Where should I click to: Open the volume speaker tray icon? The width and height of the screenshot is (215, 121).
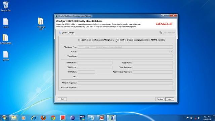pyautogui.click(x=199, y=118)
